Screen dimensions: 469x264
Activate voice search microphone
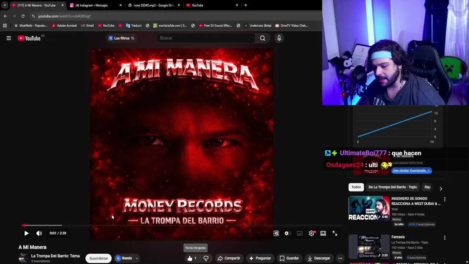tap(279, 38)
